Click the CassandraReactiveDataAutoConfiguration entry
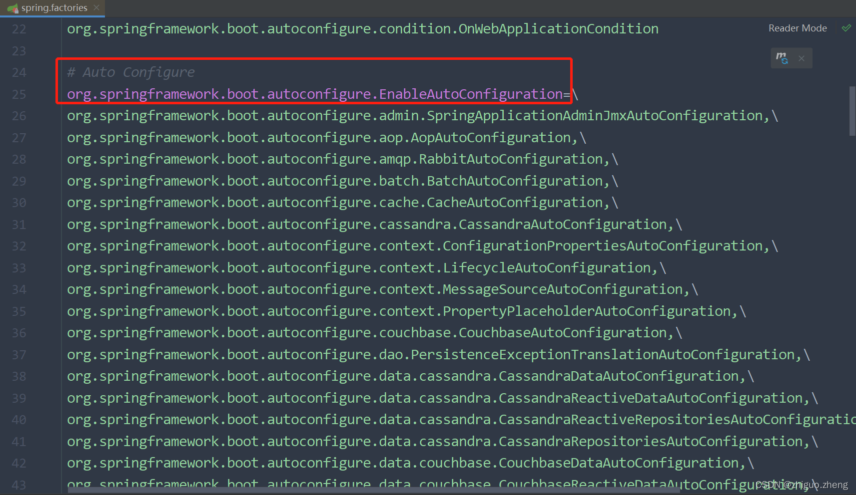Viewport: 856px width, 495px height. pos(443,398)
